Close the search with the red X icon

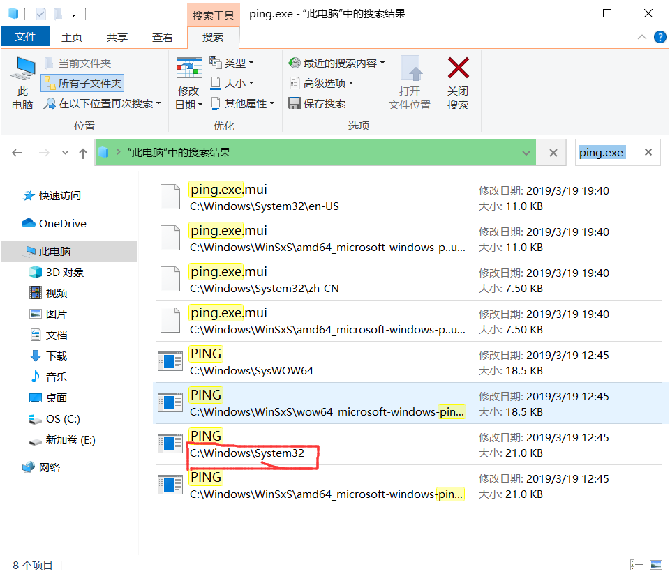coord(458,79)
